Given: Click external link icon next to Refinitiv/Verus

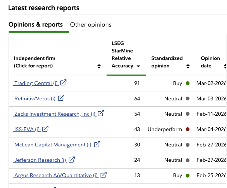Looking at the screenshot, I should point(61,98).
